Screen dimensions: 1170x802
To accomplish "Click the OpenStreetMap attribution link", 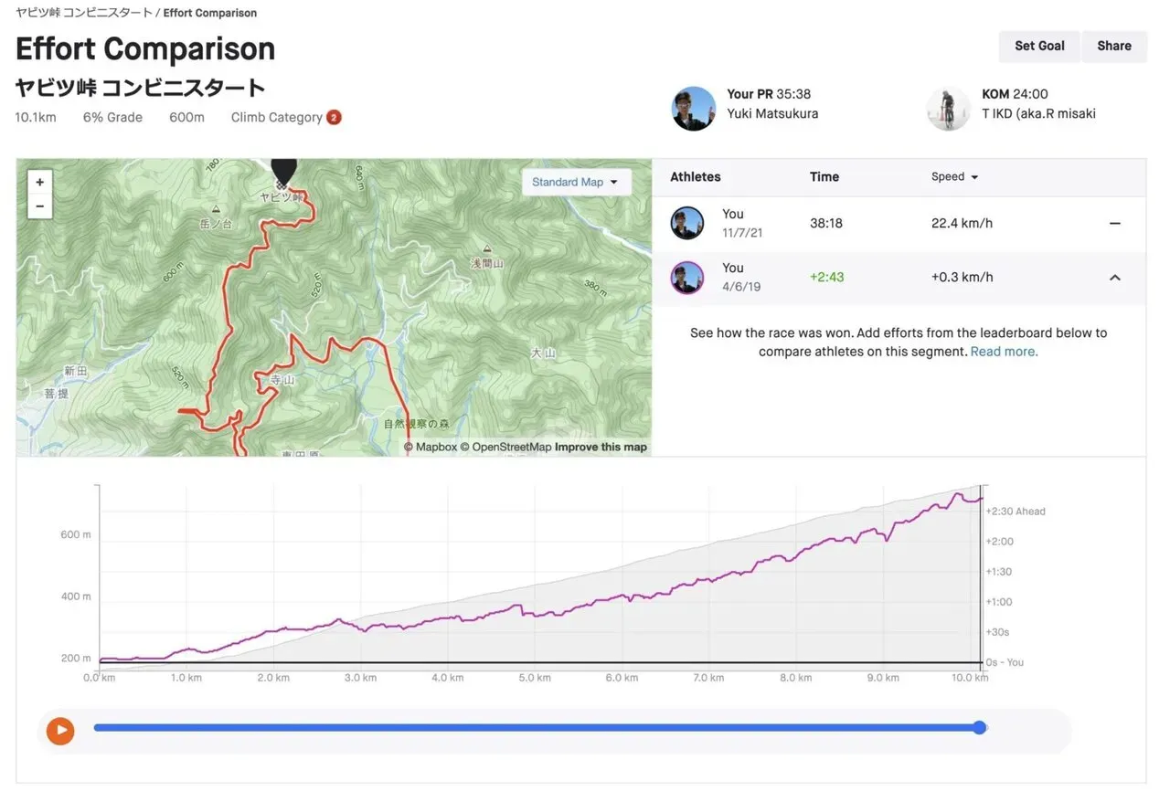I will coord(511,447).
